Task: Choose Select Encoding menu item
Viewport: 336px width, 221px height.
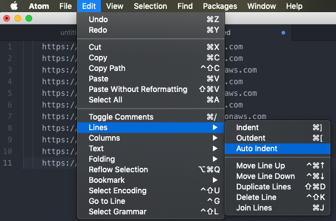Action: (x=151, y=191)
